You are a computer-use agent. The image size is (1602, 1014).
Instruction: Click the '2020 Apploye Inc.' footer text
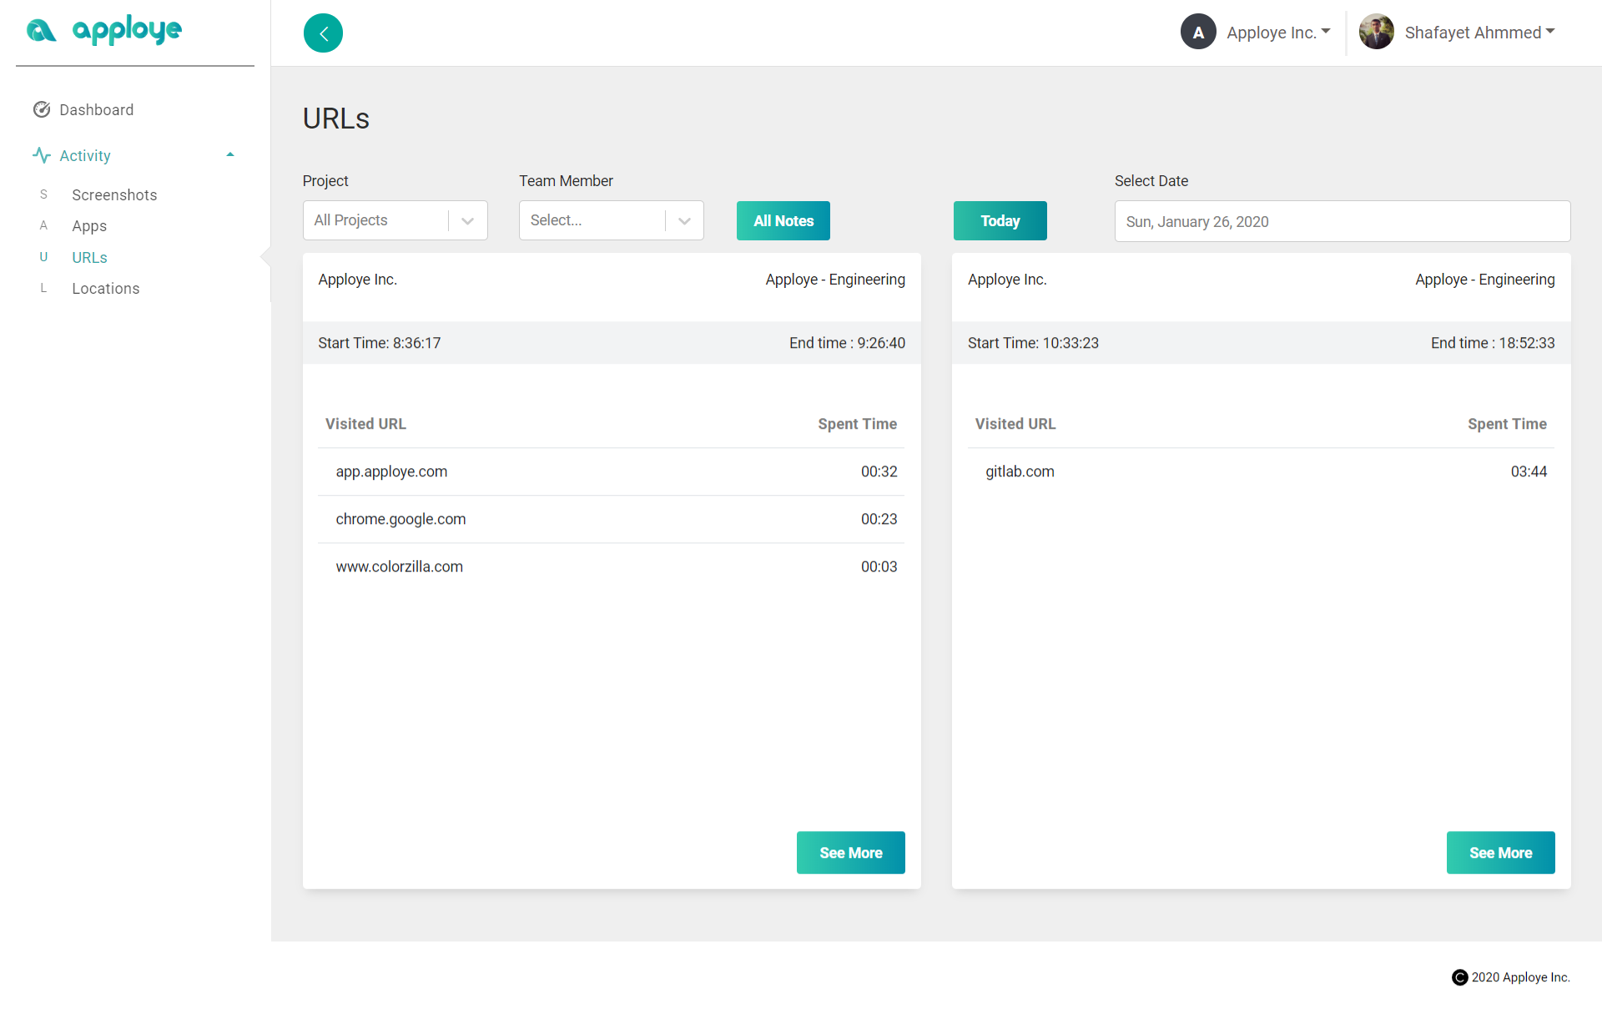point(1520,977)
